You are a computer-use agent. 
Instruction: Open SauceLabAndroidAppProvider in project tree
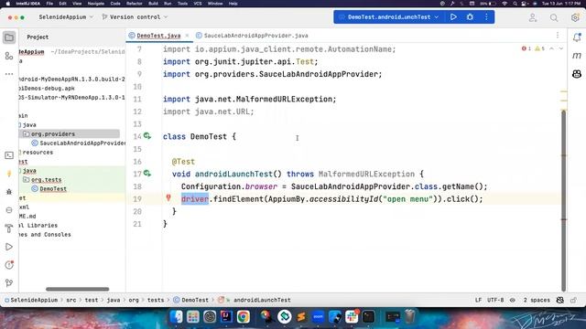pyautogui.click(x=79, y=143)
